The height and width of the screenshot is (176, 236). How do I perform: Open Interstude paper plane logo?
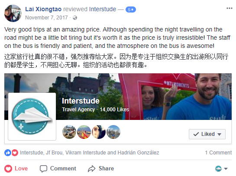32,116
